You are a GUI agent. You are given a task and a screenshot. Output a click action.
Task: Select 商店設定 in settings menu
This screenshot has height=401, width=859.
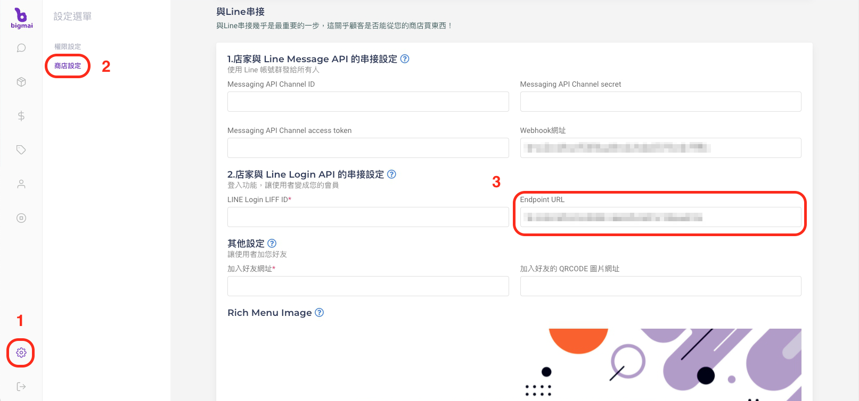pyautogui.click(x=68, y=66)
